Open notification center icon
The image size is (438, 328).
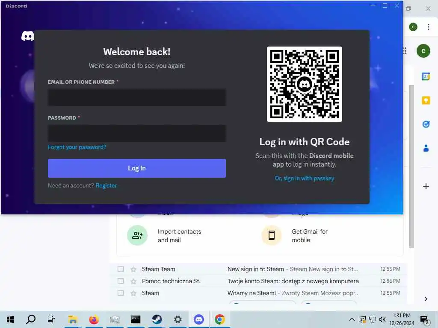click(x=424, y=320)
